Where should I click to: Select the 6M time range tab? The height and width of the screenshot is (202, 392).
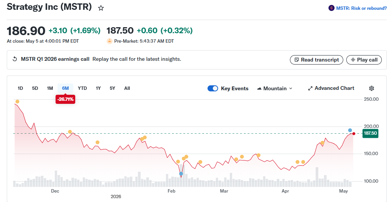click(65, 88)
